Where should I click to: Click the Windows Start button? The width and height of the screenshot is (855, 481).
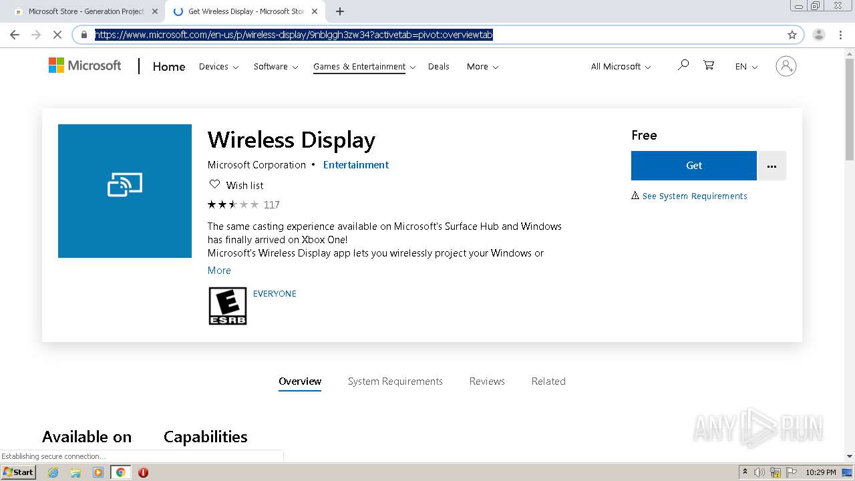click(19, 472)
